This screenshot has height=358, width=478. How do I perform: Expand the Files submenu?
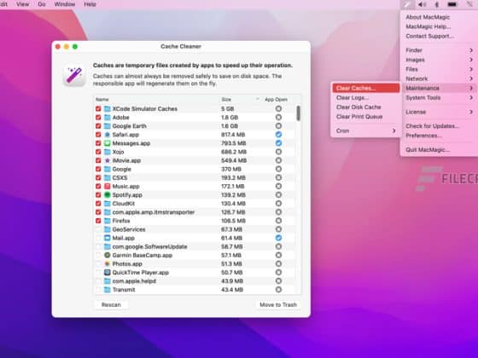(439, 69)
